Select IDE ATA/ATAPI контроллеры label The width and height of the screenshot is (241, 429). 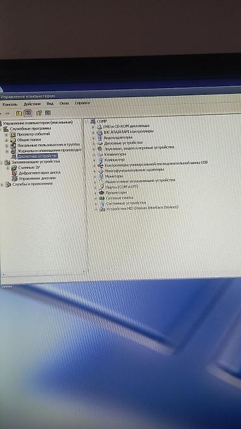[129, 132]
